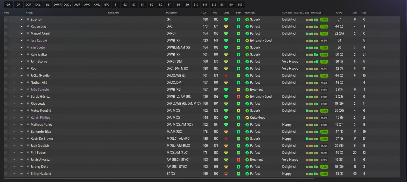Screen dimensions: 407x182
Task: Click Kyle Walker's last 5 games form bars
Action: [x=312, y=55]
